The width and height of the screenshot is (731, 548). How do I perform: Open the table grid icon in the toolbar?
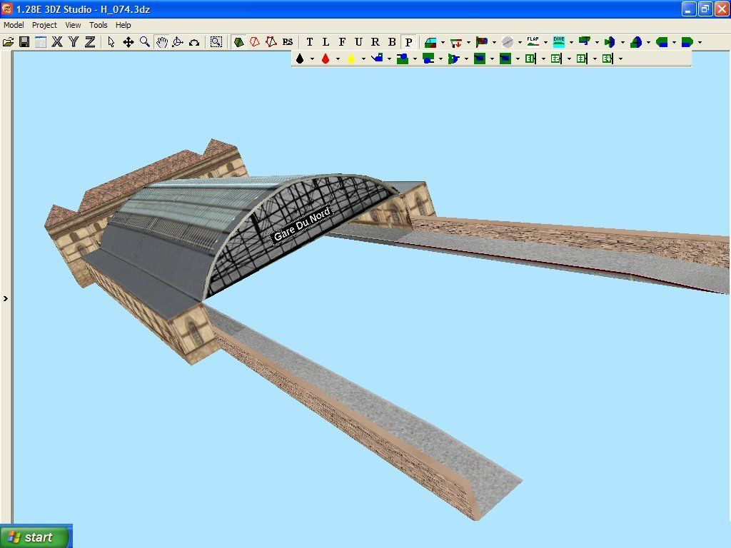pos(41,42)
